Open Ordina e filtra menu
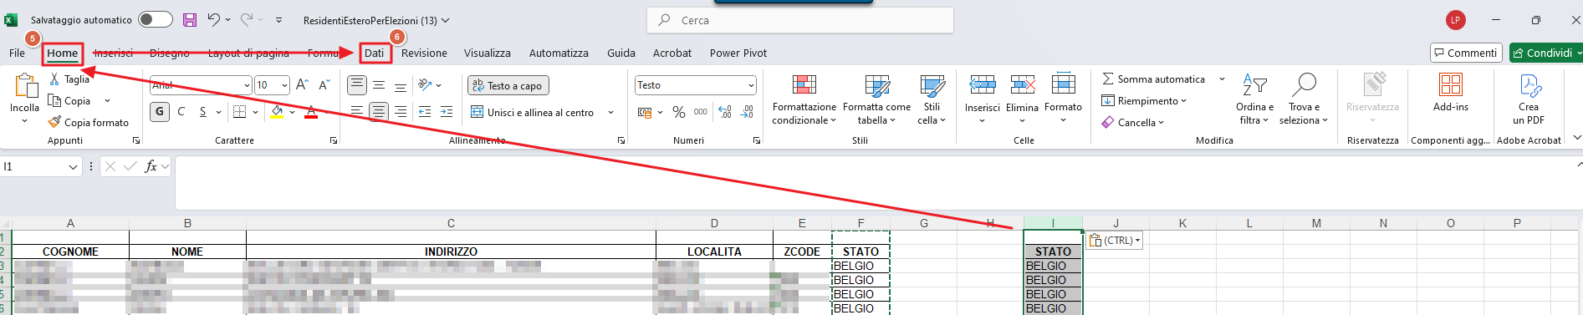The width and height of the screenshot is (1583, 315). tap(1254, 100)
